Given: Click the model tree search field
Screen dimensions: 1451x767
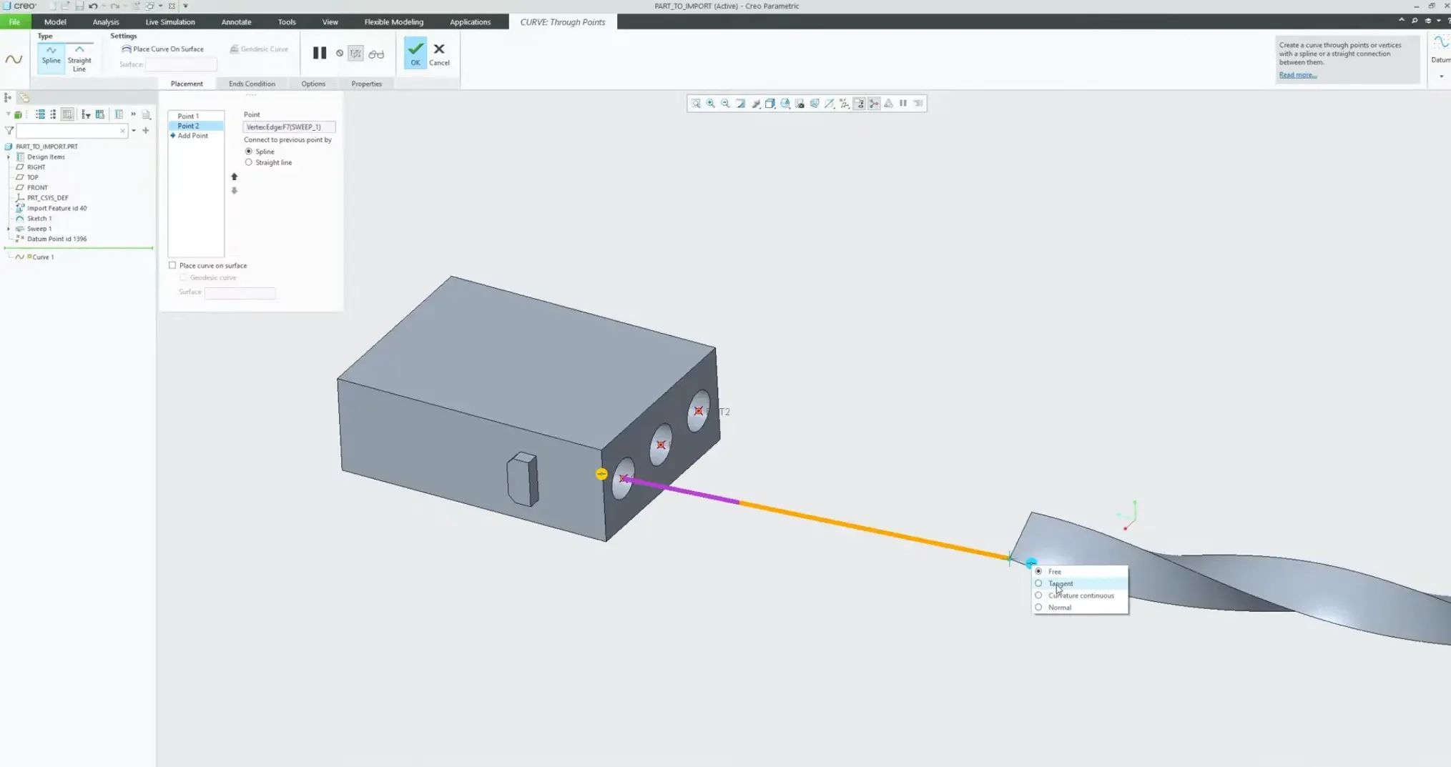Looking at the screenshot, I should [x=72, y=131].
